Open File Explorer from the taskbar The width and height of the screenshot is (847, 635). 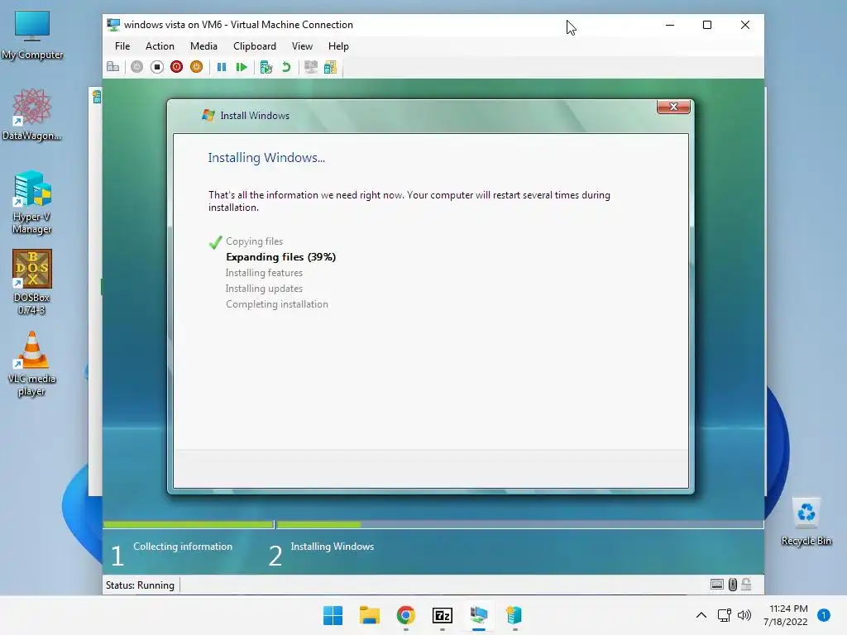tap(370, 615)
